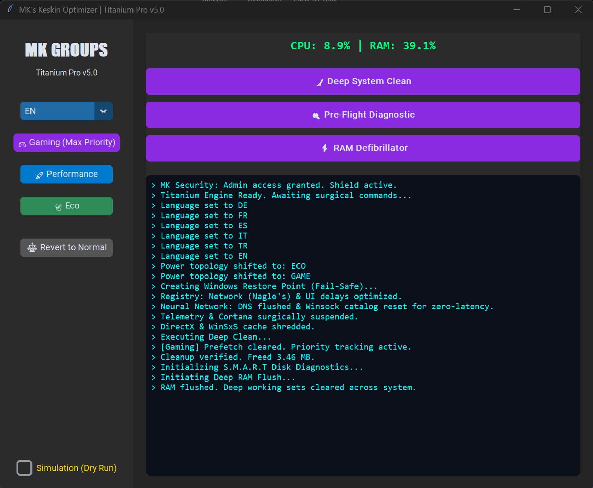Click log line 'RAM flushed. Deep working sets cleared'
The width and height of the screenshot is (593, 488).
[x=284, y=387]
